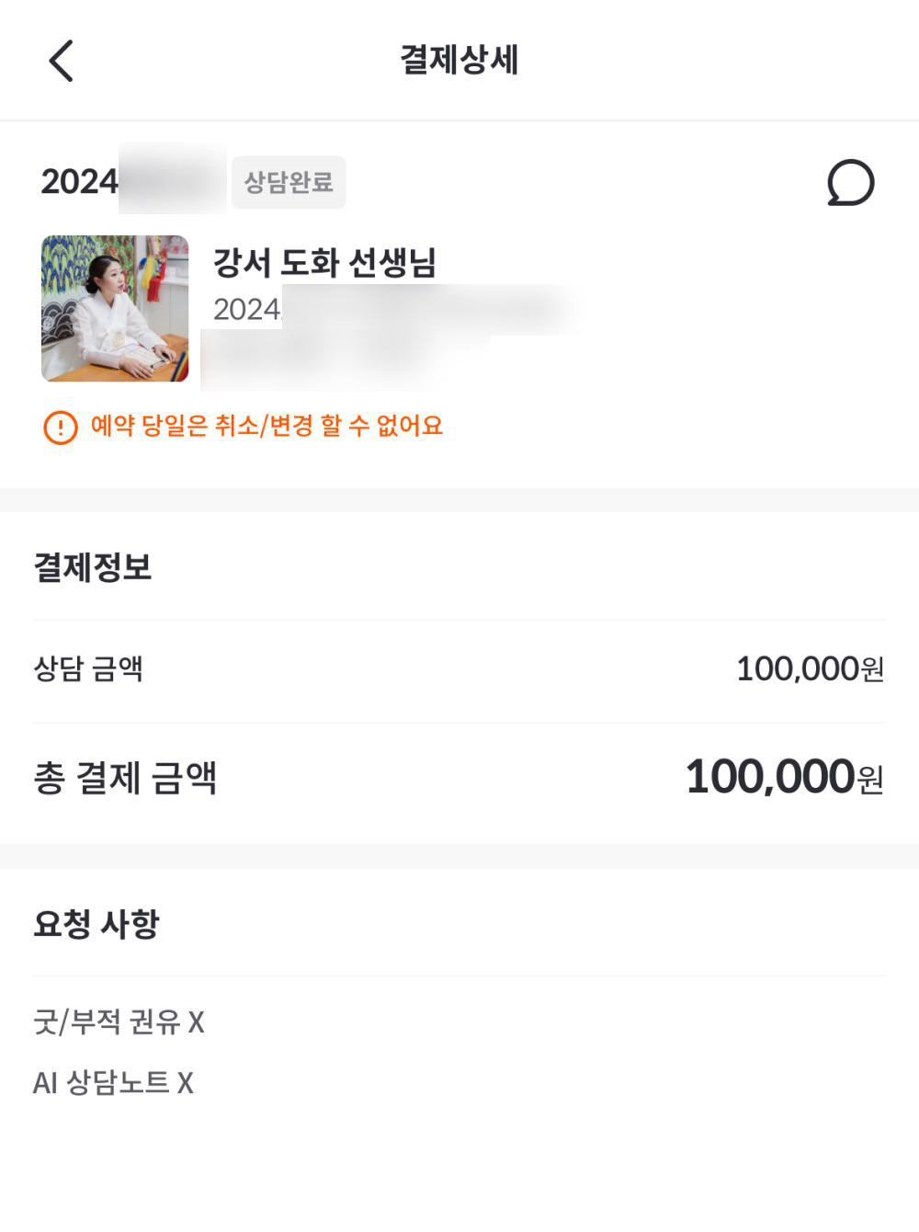This screenshot has height=1232, width=919.
Task: Tap the 결제상세 page title
Action: [x=459, y=61]
